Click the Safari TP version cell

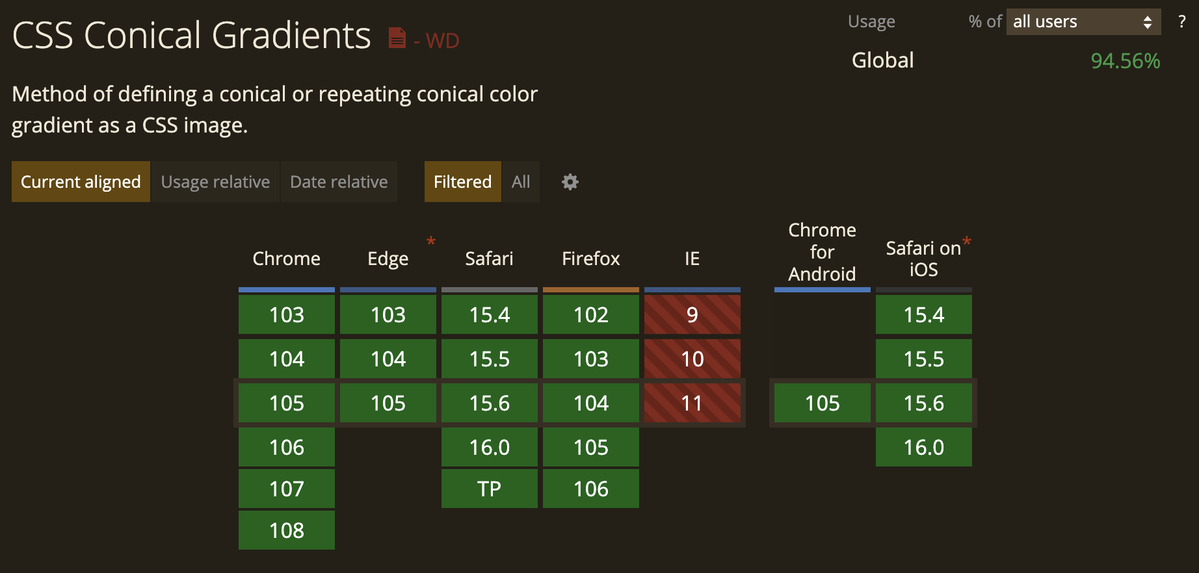[x=490, y=489]
